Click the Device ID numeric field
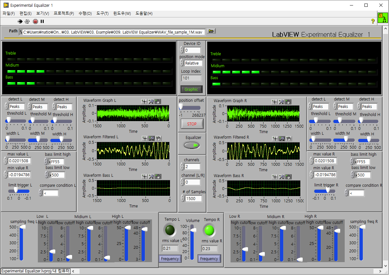 [192, 50]
